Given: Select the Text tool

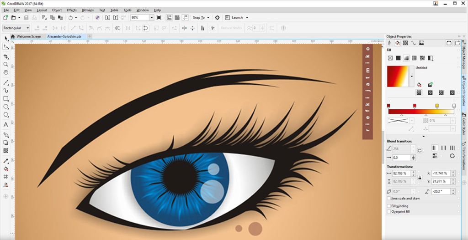Looking at the screenshot, I should pyautogui.click(x=6, y=124).
